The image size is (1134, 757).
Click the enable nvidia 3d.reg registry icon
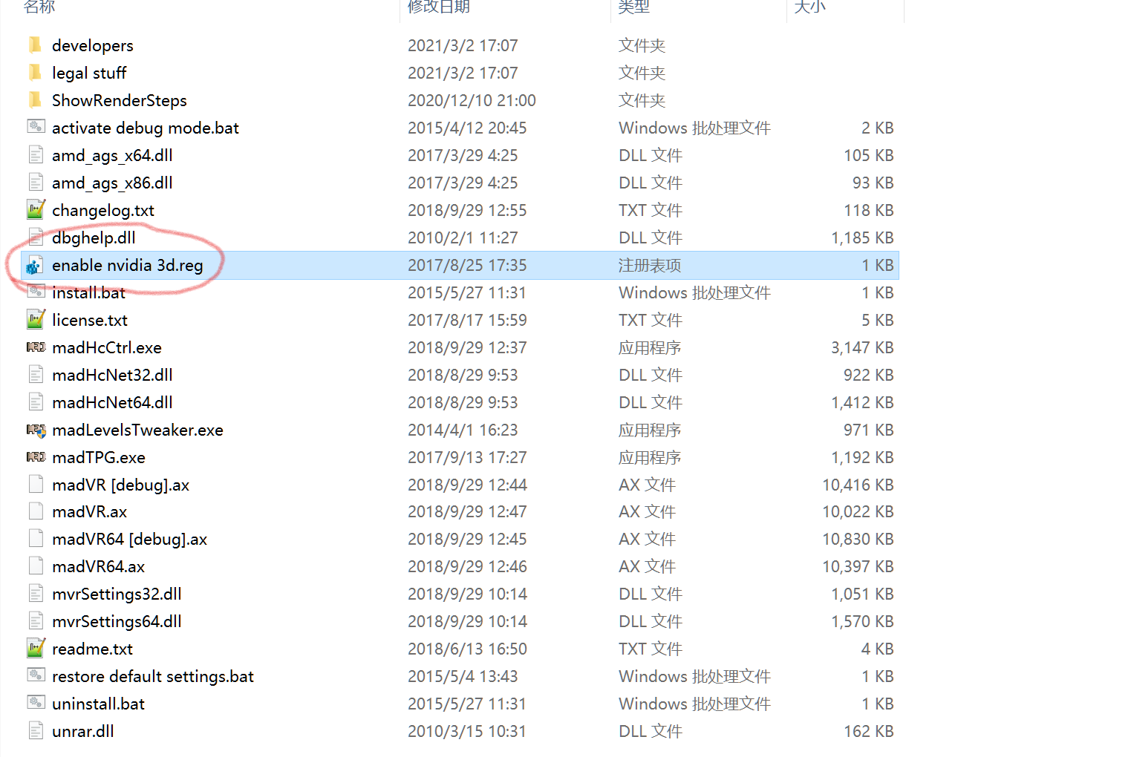(34, 266)
